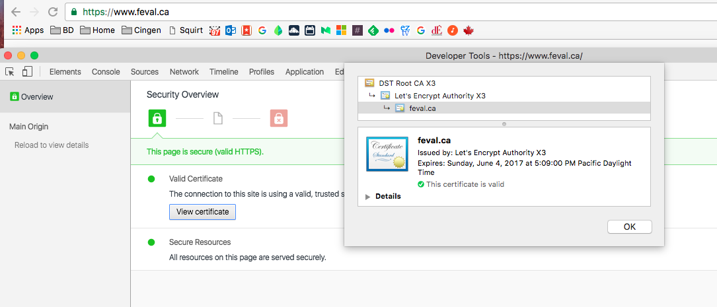Click the yellow minimize button of DevTools
Image resolution: width=717 pixels, height=307 pixels.
21,55
